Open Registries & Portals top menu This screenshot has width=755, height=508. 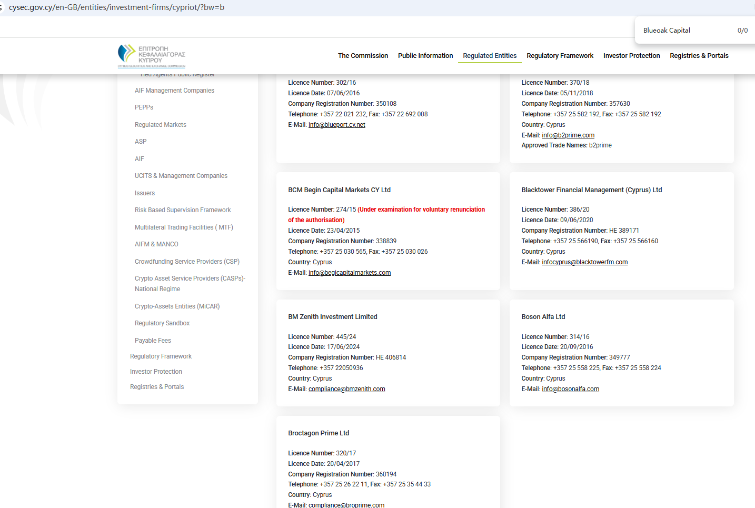[699, 56]
